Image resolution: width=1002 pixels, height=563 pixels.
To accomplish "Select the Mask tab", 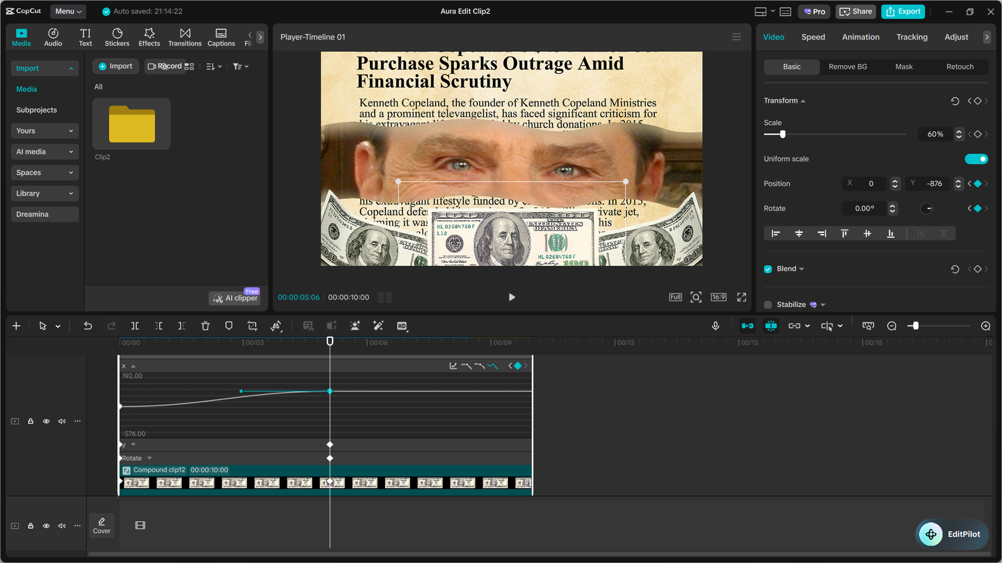I will 904,67.
